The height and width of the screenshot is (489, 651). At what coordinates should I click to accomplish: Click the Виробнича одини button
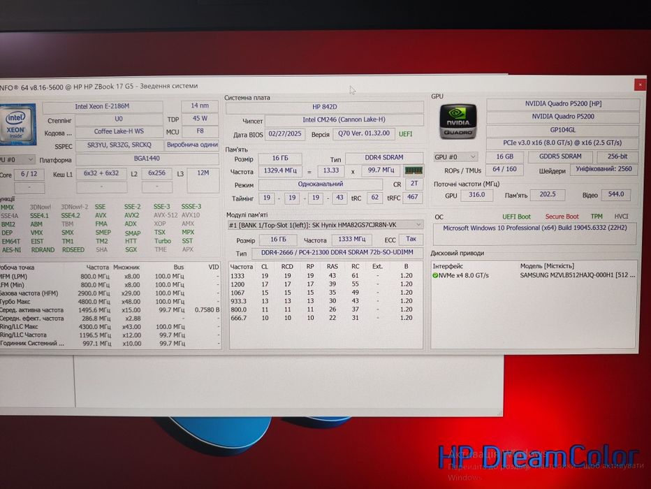[192, 145]
